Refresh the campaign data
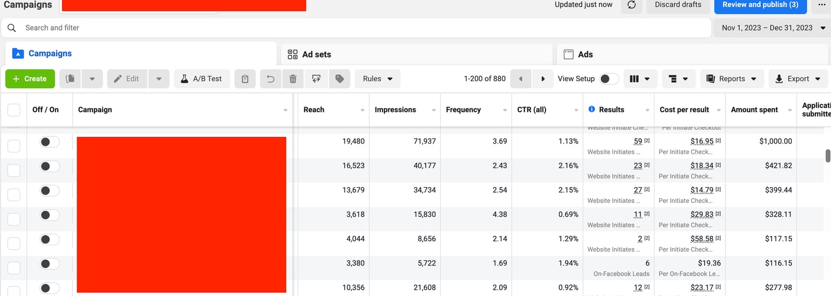The image size is (831, 296). click(x=631, y=5)
